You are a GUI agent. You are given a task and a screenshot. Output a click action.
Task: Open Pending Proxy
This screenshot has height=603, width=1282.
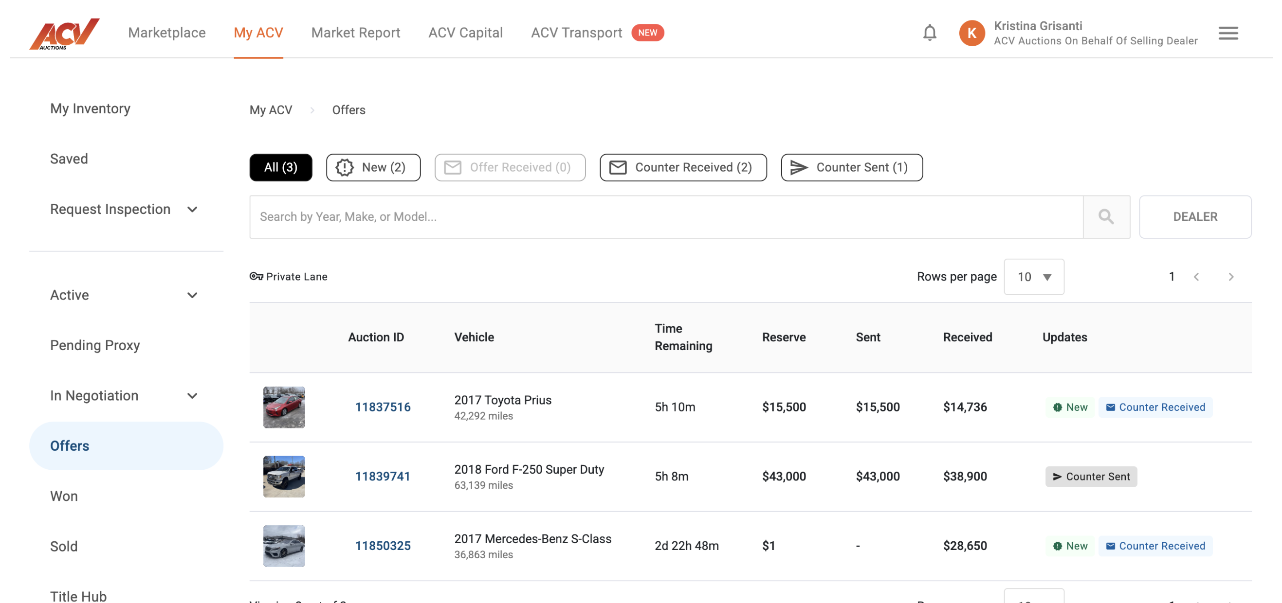[x=95, y=345]
